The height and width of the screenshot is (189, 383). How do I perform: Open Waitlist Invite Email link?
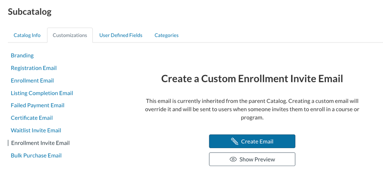(36, 130)
